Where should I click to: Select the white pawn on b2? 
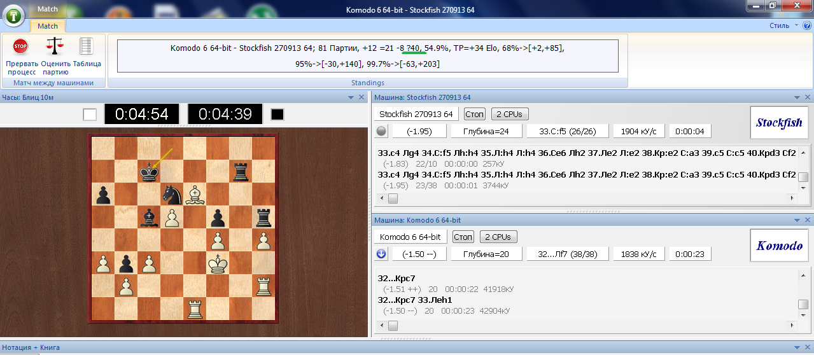click(127, 286)
